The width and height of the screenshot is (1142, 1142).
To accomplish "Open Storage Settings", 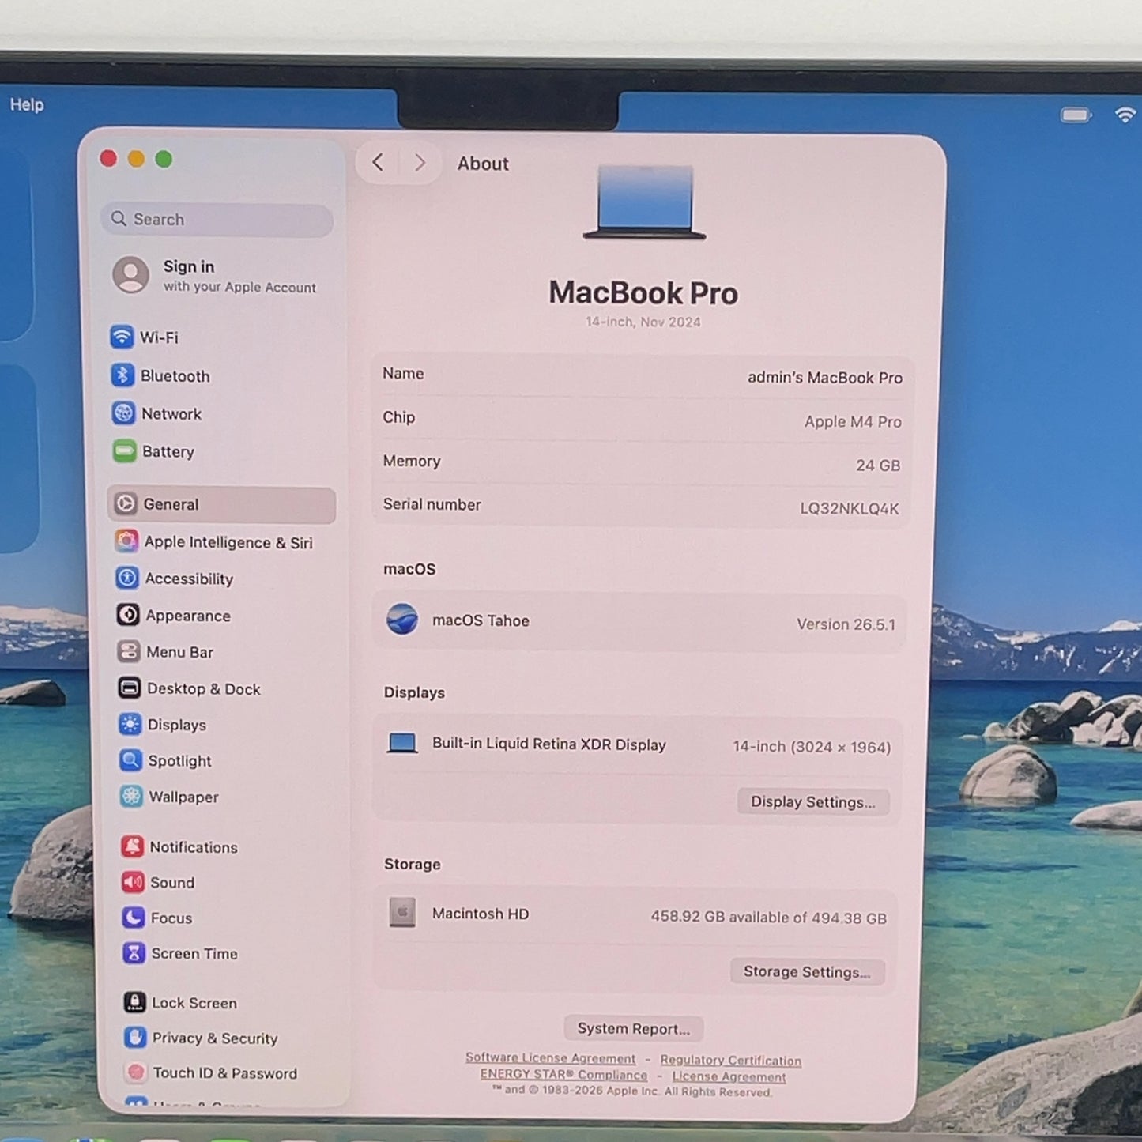I will point(807,972).
